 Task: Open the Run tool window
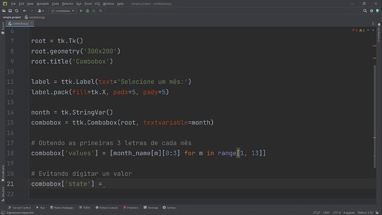pos(41,208)
